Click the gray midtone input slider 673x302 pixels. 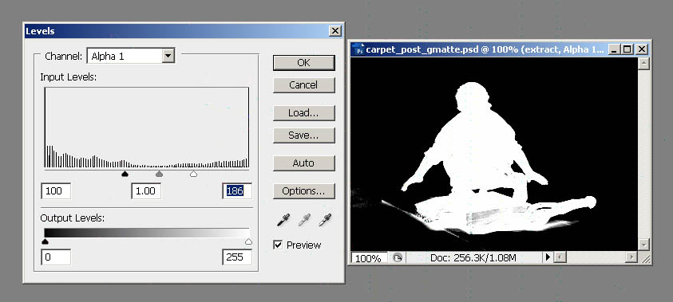pos(159,174)
